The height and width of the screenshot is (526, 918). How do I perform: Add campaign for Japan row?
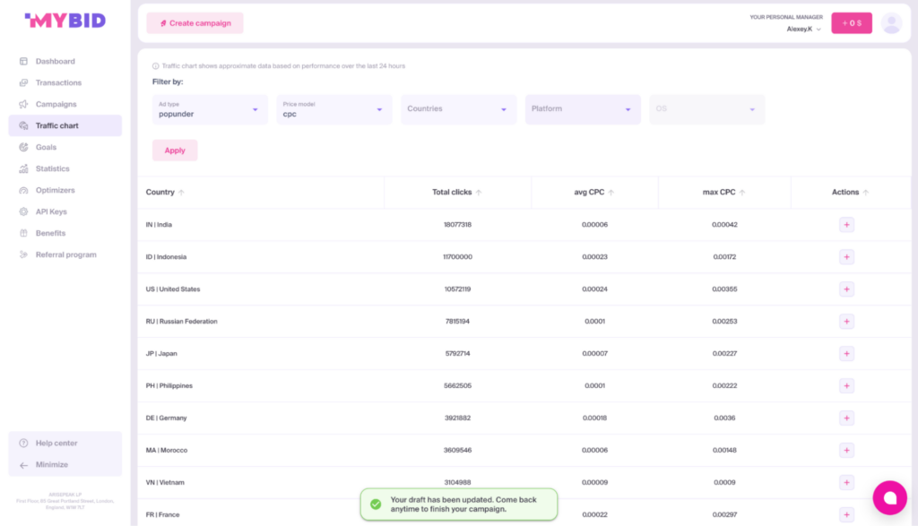point(846,353)
